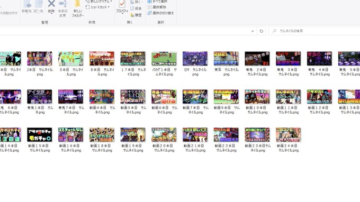Open the ショートカット dropdown
This screenshot has height=202, width=360.
click(x=97, y=7)
